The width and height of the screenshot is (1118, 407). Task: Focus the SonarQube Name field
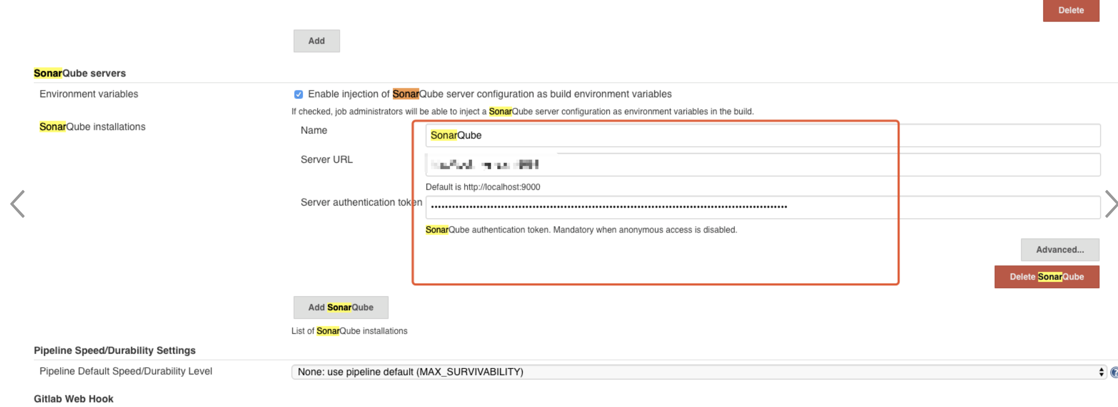(x=763, y=136)
